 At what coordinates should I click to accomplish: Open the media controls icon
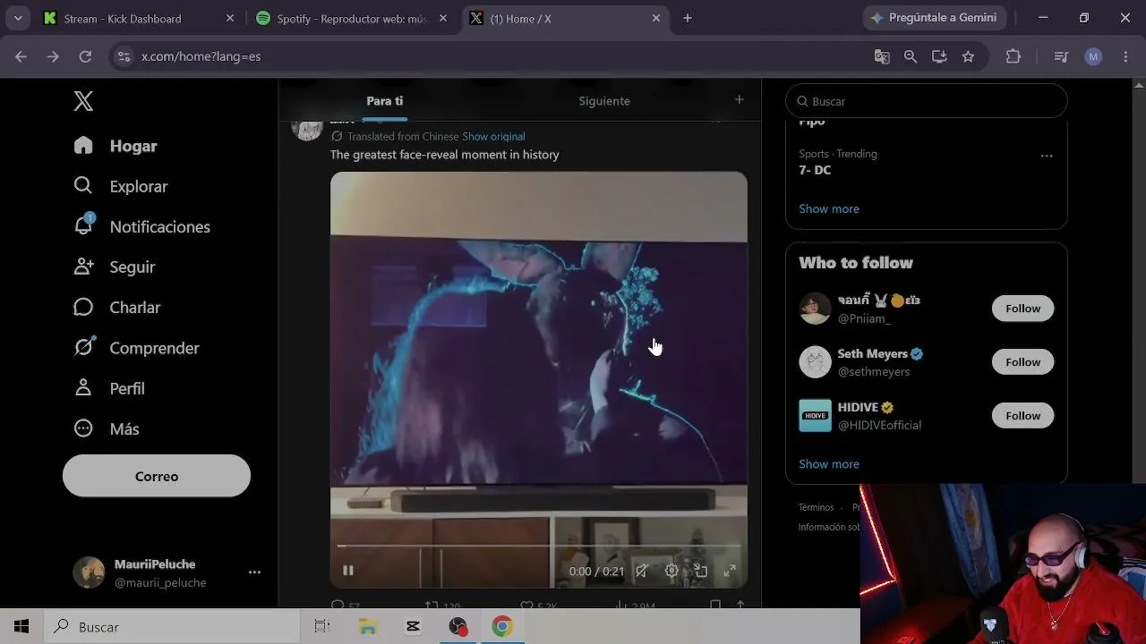click(1061, 56)
